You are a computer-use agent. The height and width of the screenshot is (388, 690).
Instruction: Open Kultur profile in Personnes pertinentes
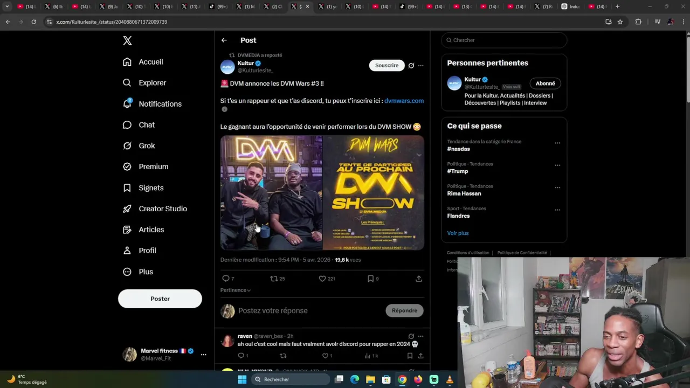click(473, 79)
